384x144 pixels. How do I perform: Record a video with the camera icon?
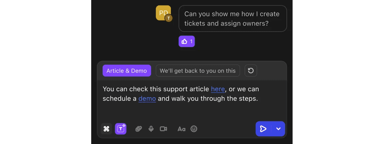click(164, 129)
